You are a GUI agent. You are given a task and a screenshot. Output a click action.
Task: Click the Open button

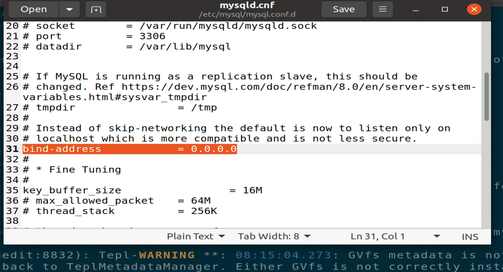click(x=34, y=9)
